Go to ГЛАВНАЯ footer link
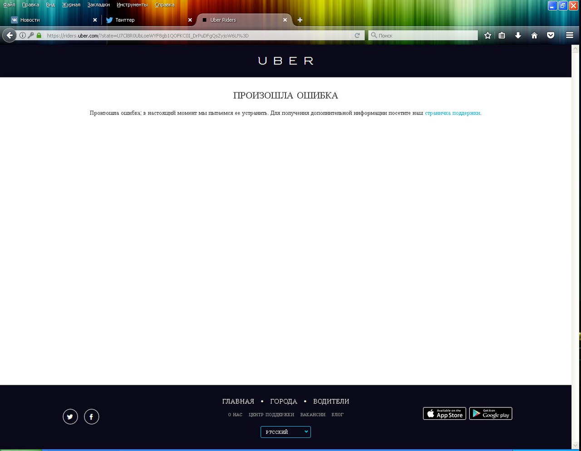Image resolution: width=581 pixels, height=451 pixels. tap(238, 401)
